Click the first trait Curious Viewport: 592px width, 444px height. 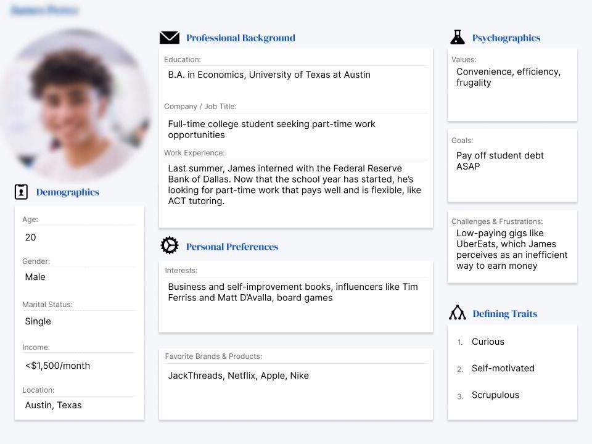488,342
